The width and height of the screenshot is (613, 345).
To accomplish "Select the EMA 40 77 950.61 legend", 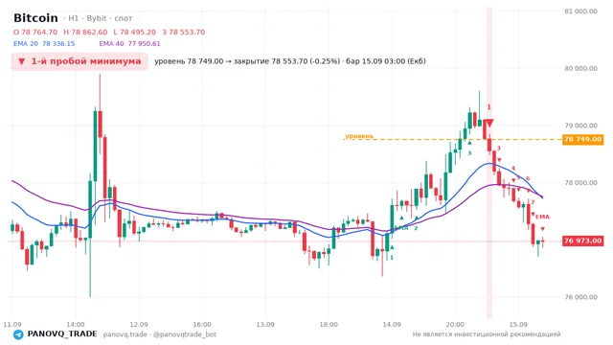I will (x=130, y=44).
